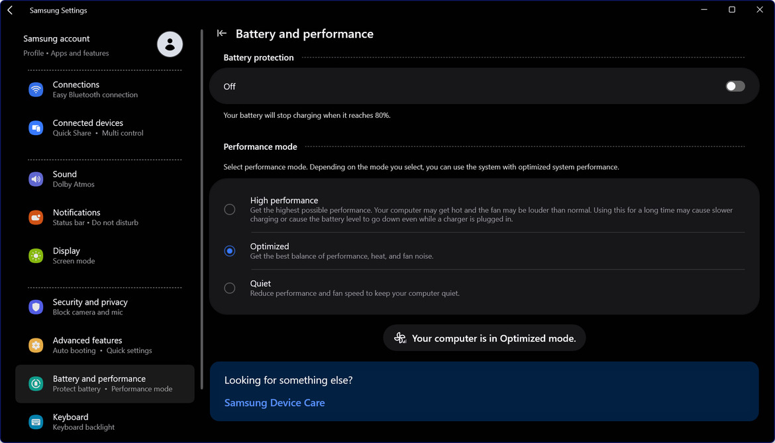Click the Battery and performance icon

point(36,384)
